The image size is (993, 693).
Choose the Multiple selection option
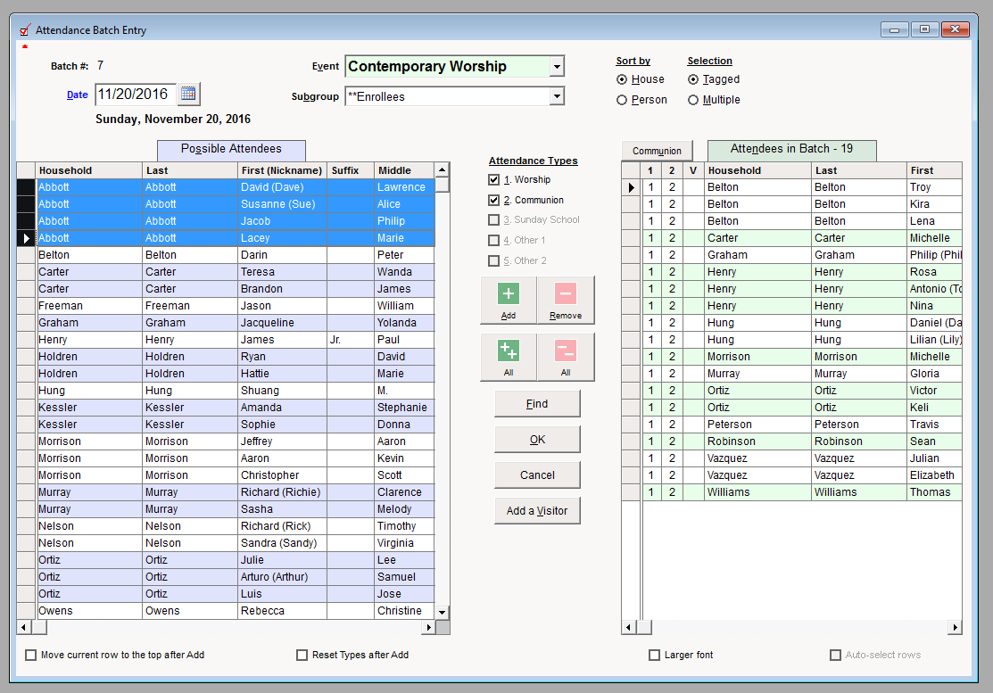(x=693, y=100)
